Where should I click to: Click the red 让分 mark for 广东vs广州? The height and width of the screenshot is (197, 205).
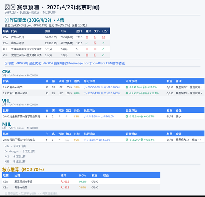tap(103, 37)
